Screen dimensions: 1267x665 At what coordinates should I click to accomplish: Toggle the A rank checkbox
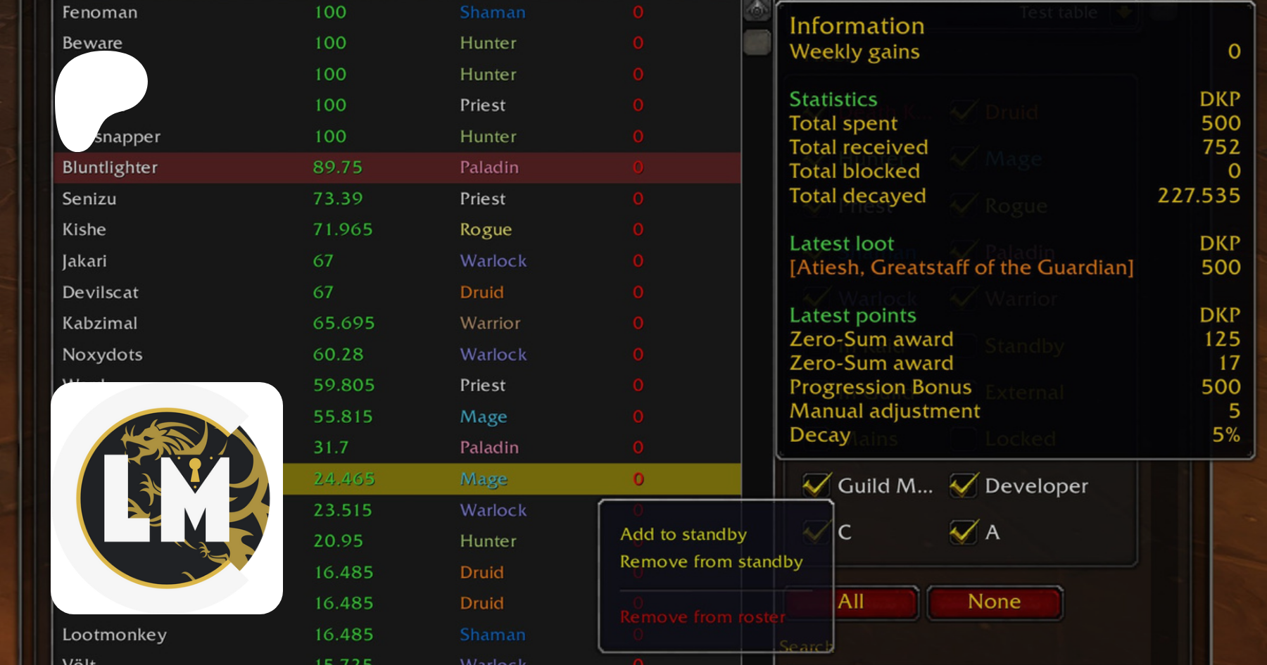(x=963, y=532)
